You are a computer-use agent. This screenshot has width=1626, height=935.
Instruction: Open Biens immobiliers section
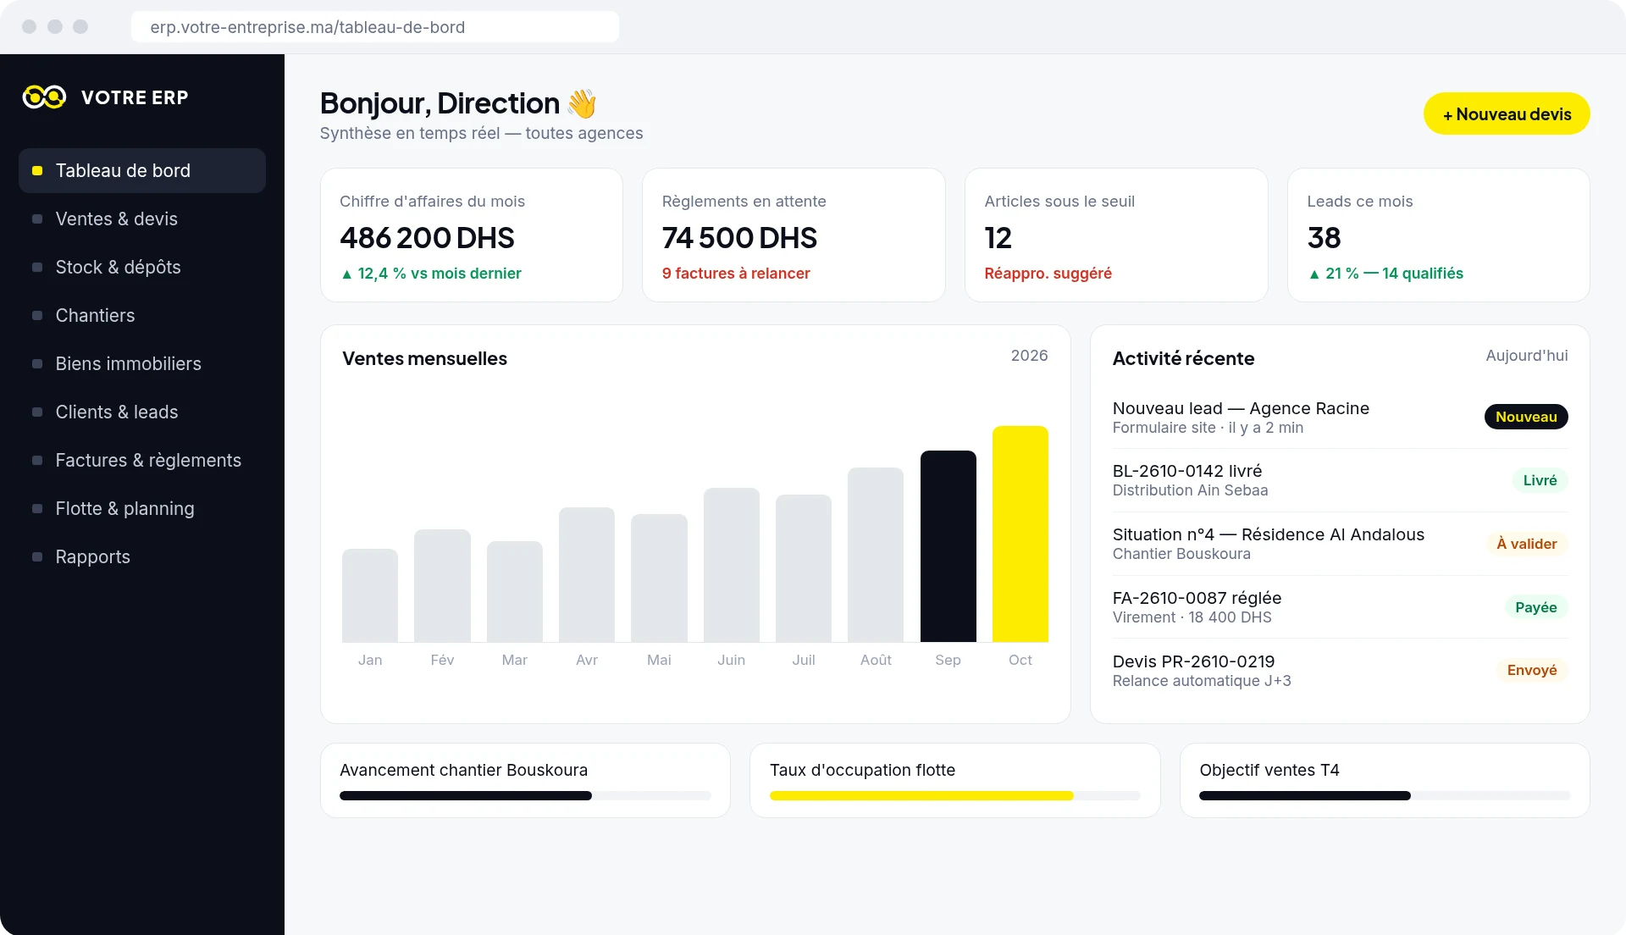142,363
